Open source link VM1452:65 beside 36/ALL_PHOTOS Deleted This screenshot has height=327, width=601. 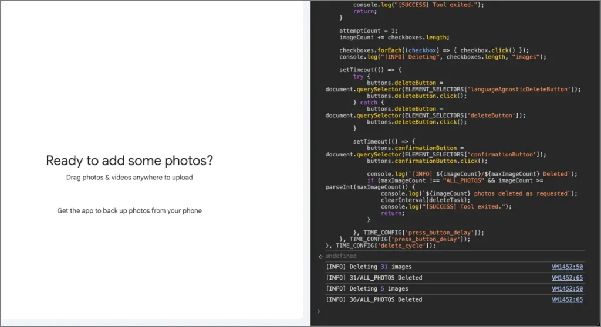pos(567,299)
